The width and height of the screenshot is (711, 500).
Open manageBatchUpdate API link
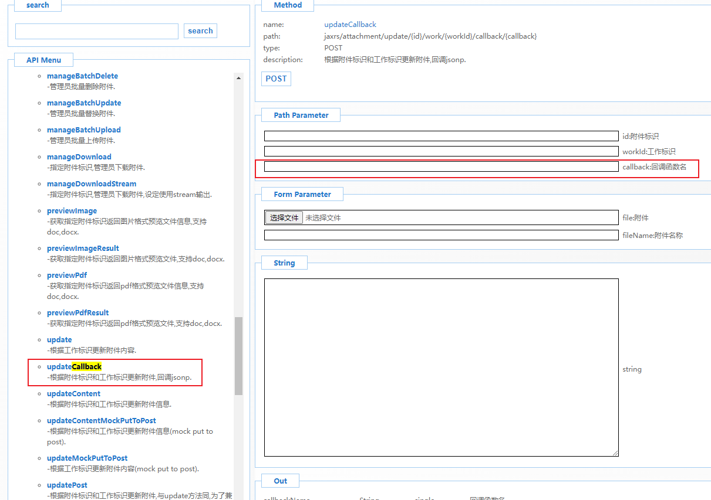(x=84, y=103)
